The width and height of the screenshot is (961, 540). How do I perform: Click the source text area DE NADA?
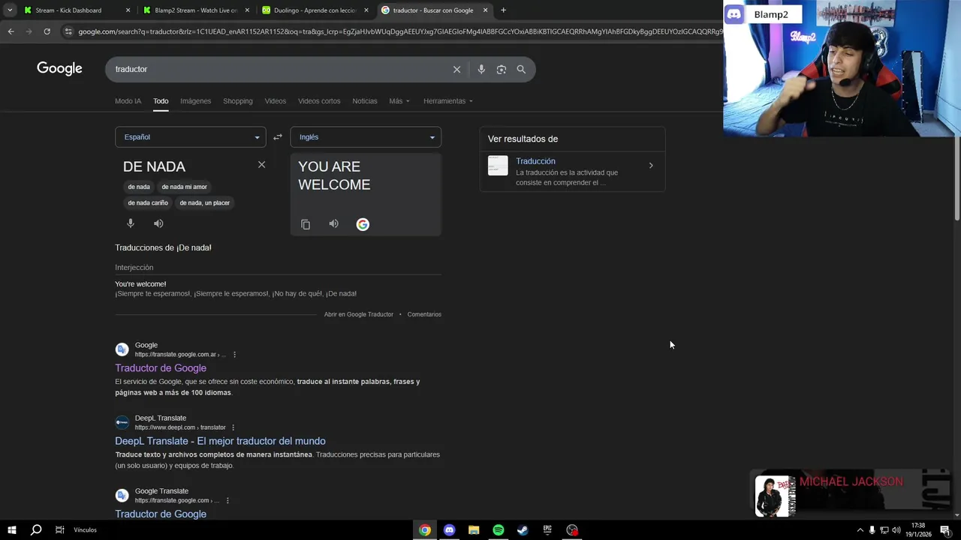pos(188,166)
